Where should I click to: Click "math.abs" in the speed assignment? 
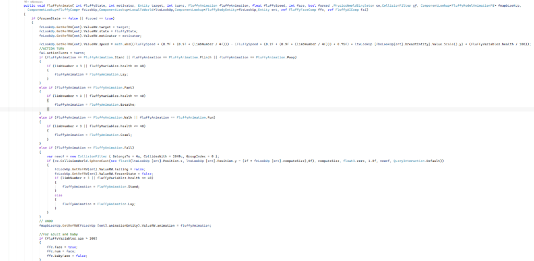122,44
